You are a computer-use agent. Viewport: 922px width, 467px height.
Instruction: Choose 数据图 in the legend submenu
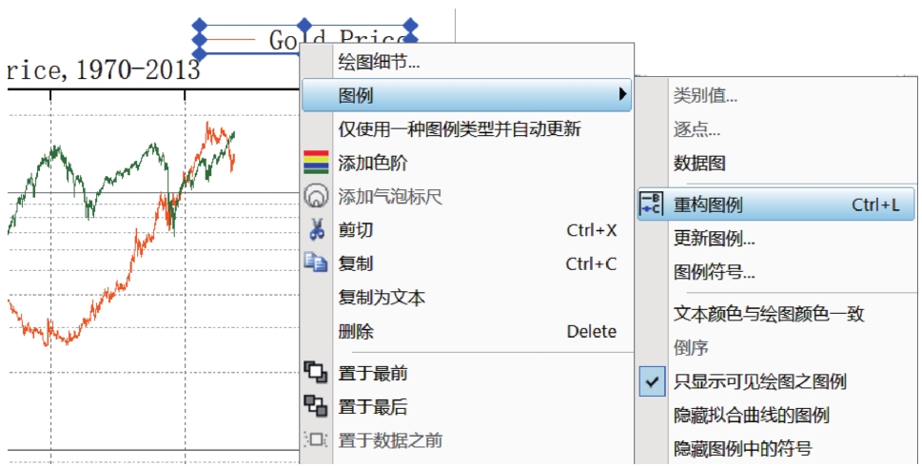[x=776, y=163]
